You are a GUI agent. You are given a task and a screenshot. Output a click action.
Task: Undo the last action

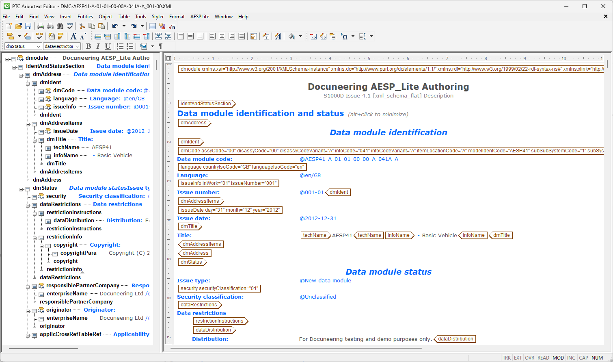coord(115,26)
